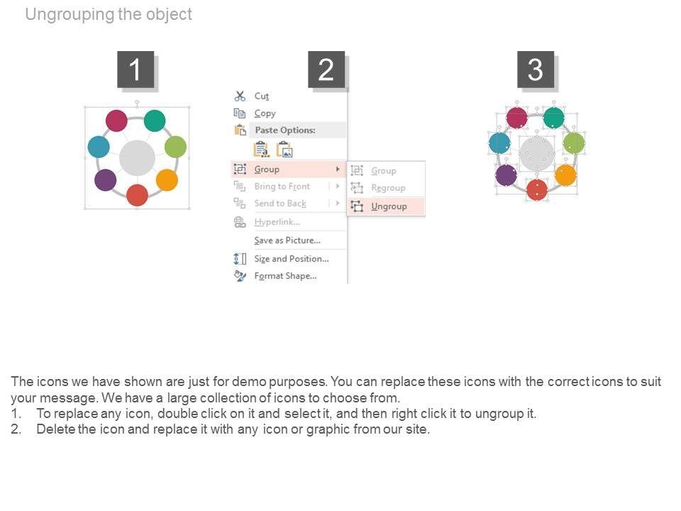Expand the Bring to Front submenu arrow

338,186
